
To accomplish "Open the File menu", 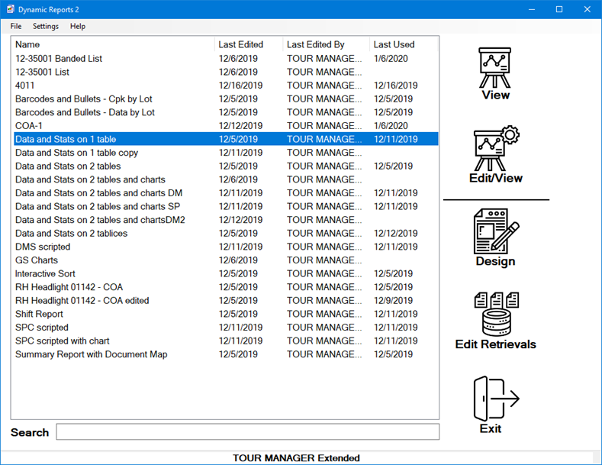I will tap(16, 26).
